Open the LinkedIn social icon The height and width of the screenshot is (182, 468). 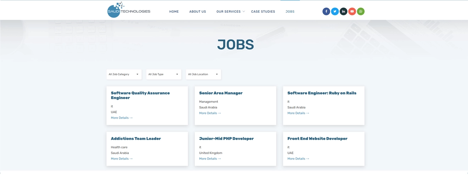(344, 11)
